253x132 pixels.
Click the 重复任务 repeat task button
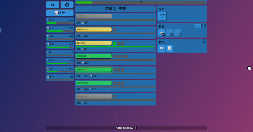(x=162, y=16)
